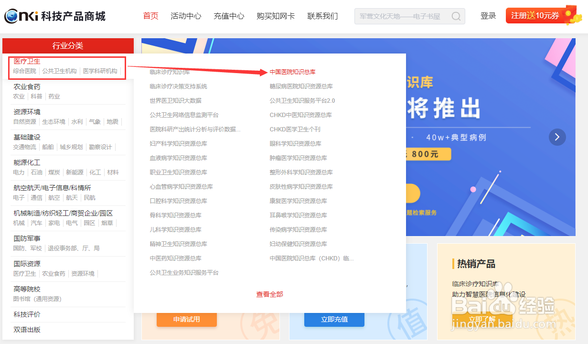Open 口腔科学知识资源总库
This screenshot has width=588, height=344.
[178, 201]
